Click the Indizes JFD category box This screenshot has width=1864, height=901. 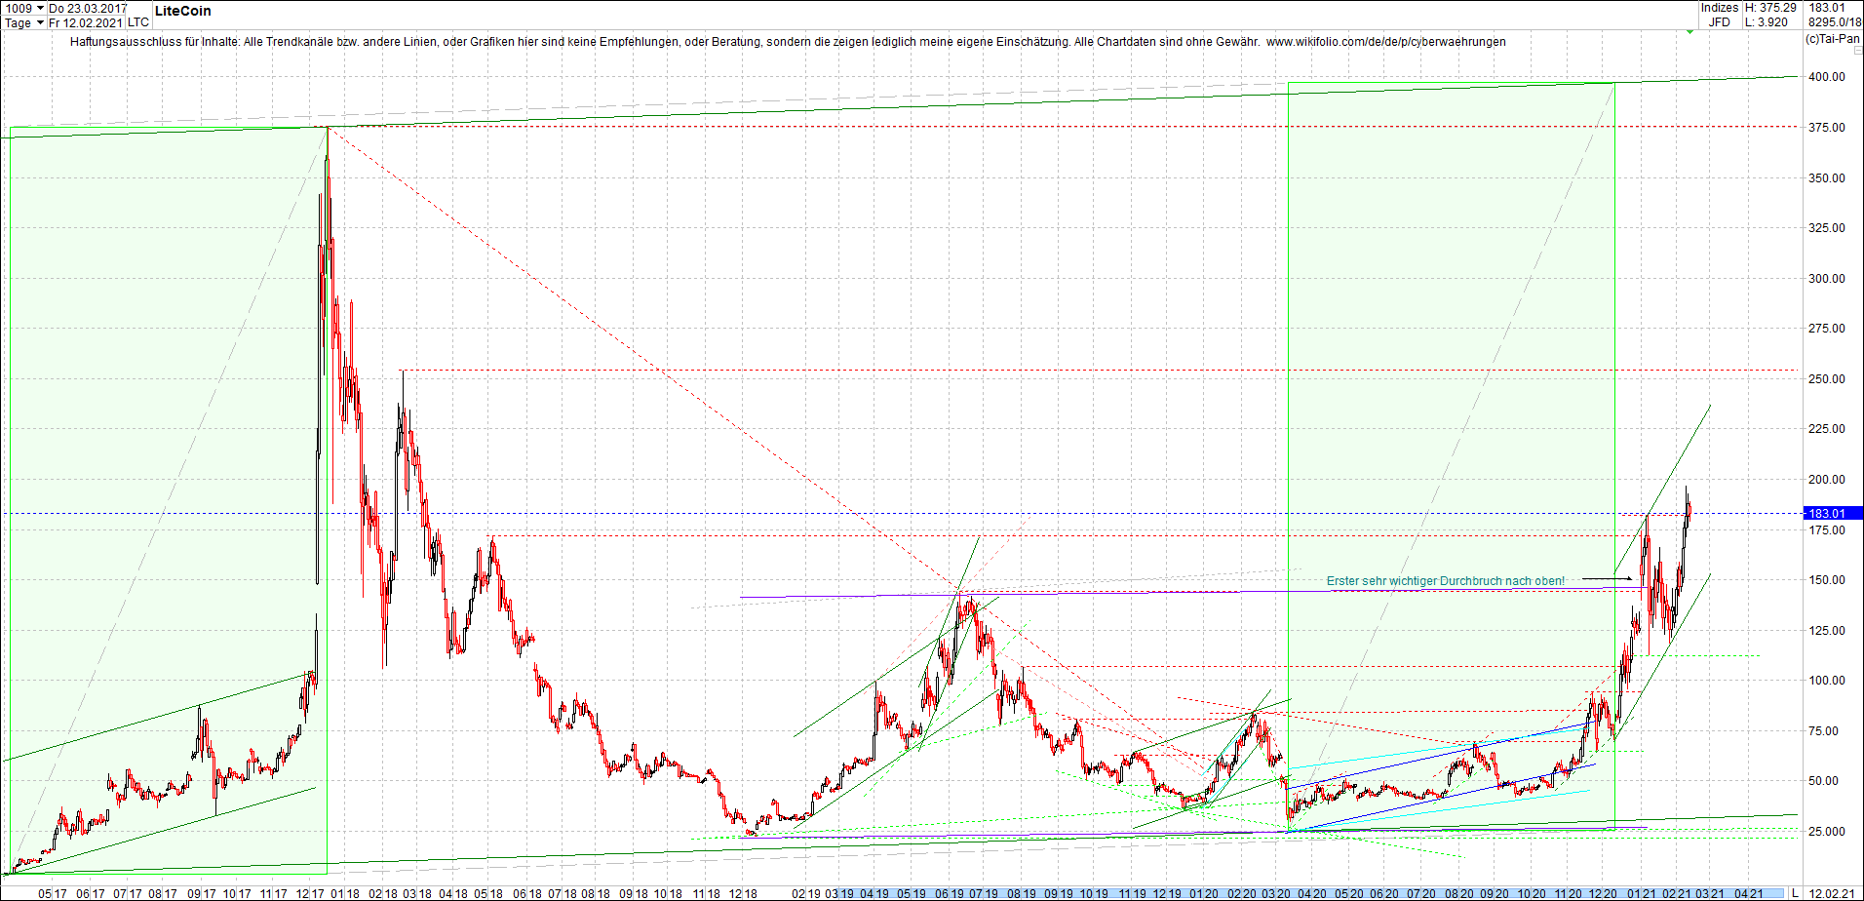tap(1720, 15)
